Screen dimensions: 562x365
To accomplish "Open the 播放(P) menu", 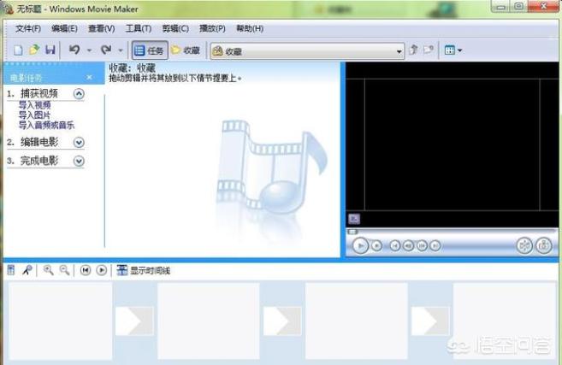I will (212, 29).
